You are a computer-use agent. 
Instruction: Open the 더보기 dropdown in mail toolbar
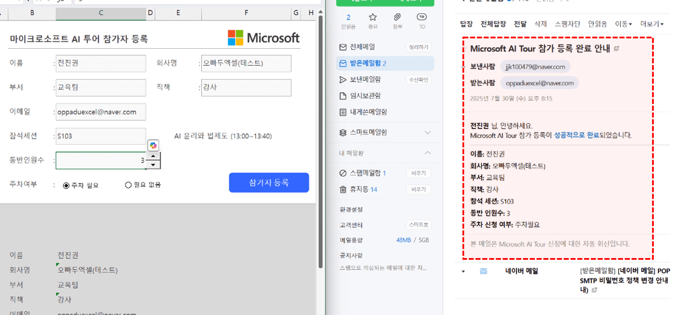coord(651,24)
